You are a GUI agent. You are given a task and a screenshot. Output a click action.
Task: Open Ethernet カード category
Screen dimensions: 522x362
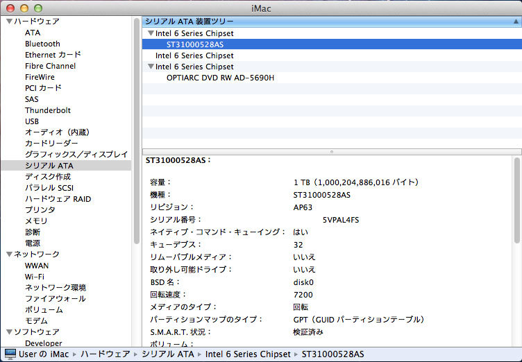tap(53, 55)
